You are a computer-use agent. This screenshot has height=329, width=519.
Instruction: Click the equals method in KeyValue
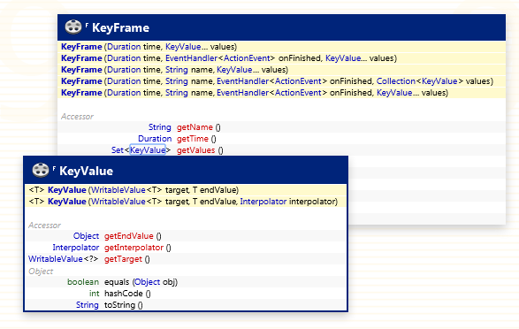(117, 282)
